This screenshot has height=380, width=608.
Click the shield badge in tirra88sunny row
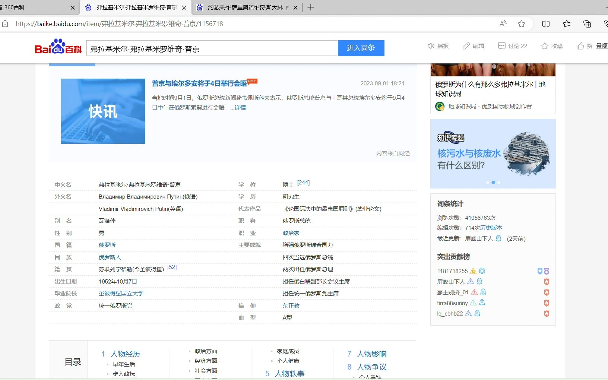coord(547,303)
